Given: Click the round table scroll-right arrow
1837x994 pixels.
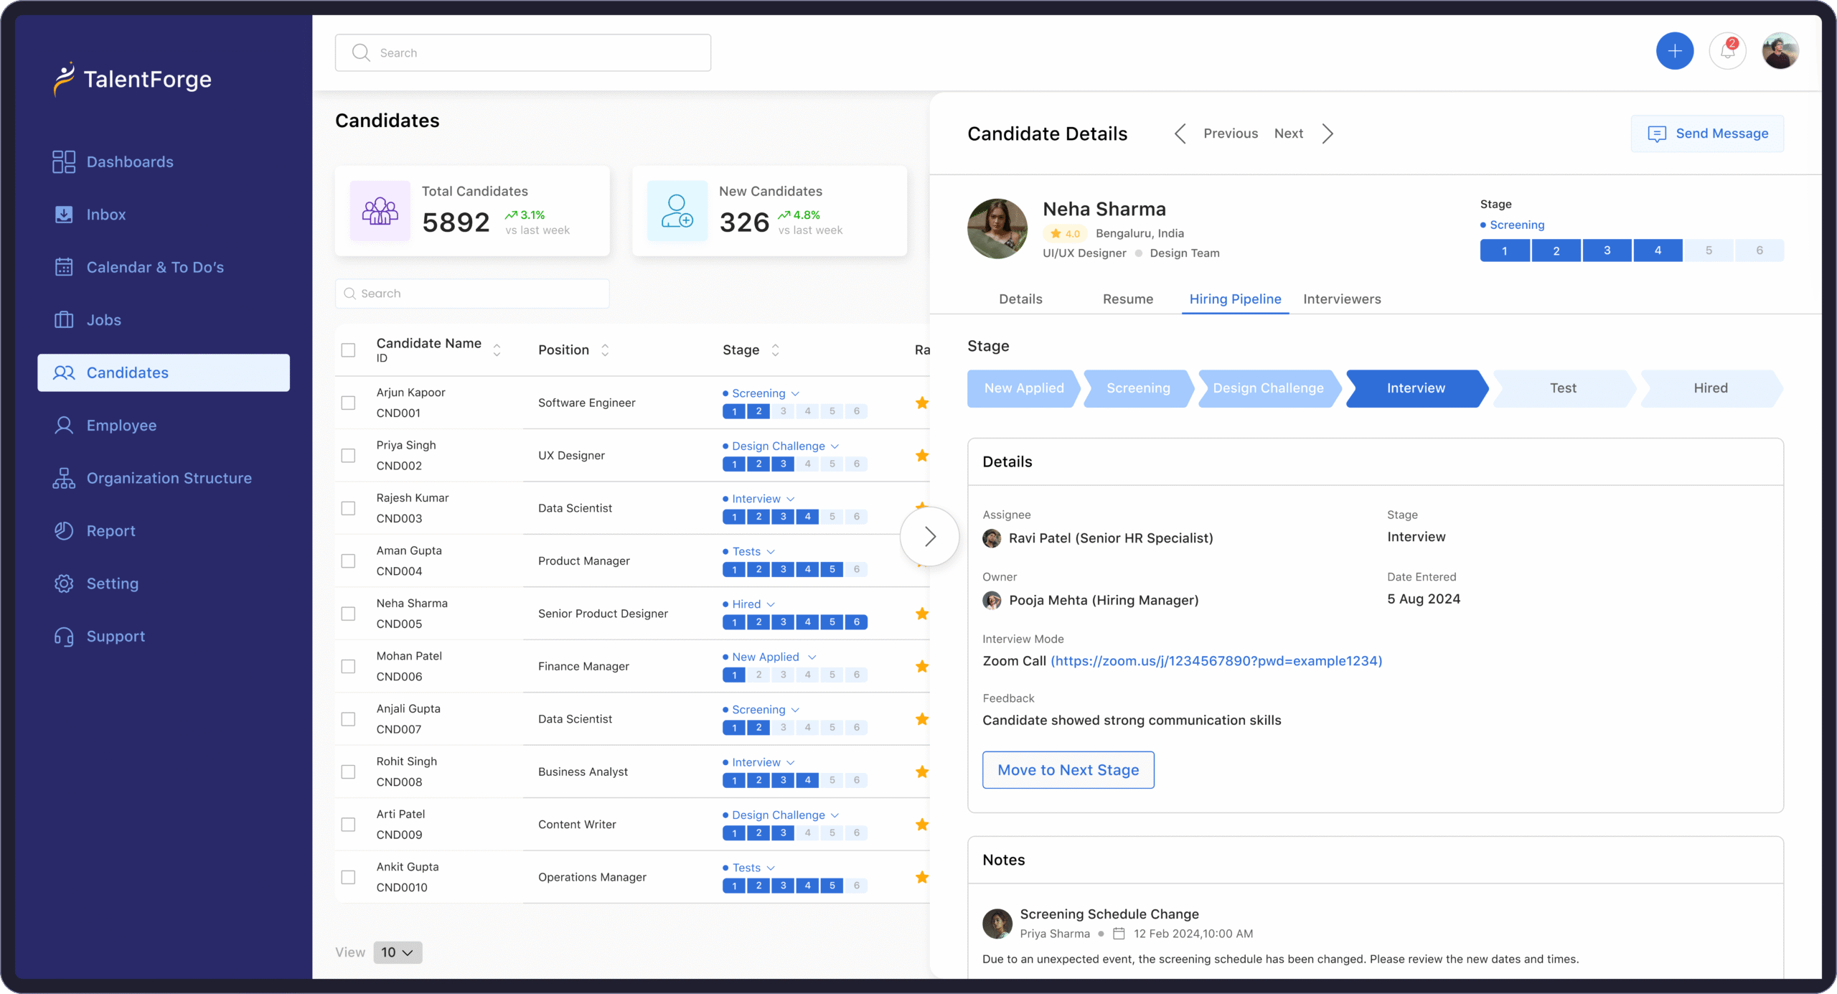Looking at the screenshot, I should pos(930,536).
